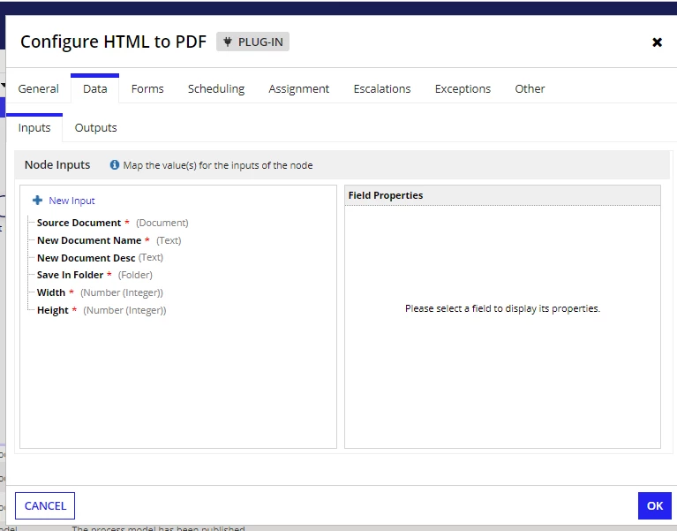Viewport: 677px width, 531px height.
Task: Click the CANCEL button
Action: tap(45, 505)
